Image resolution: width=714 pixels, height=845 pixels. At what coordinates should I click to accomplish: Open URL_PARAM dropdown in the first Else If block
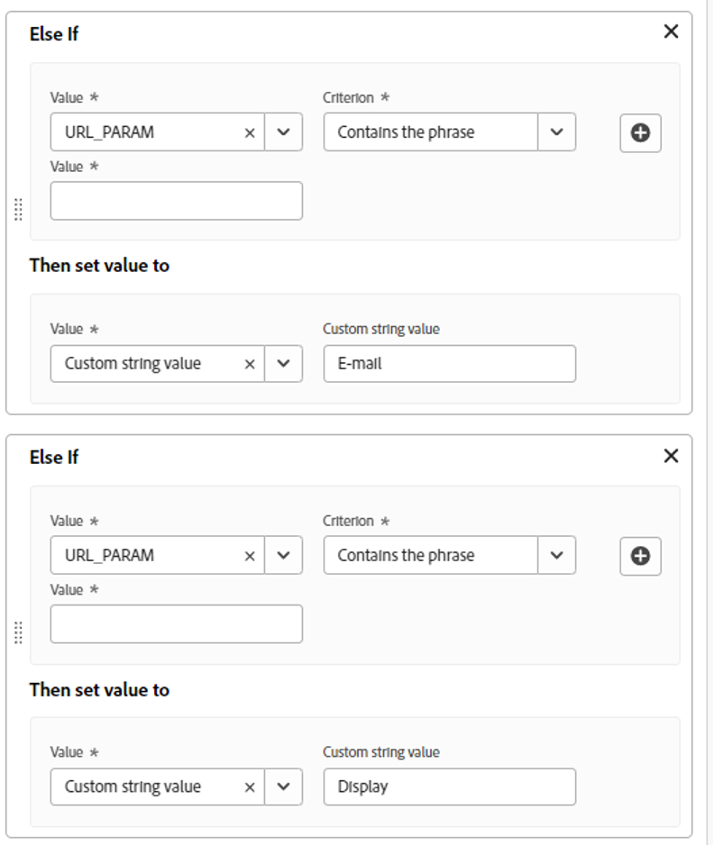[283, 132]
